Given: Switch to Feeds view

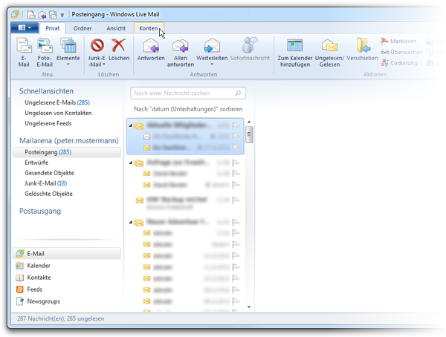Looking at the screenshot, I should pyautogui.click(x=29, y=289).
